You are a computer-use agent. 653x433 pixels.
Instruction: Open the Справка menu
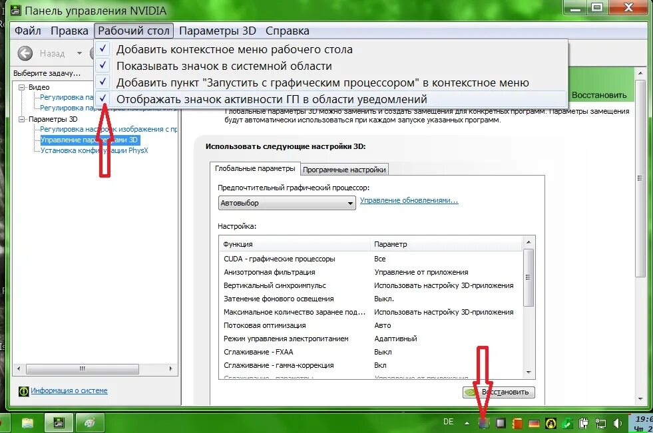[288, 31]
